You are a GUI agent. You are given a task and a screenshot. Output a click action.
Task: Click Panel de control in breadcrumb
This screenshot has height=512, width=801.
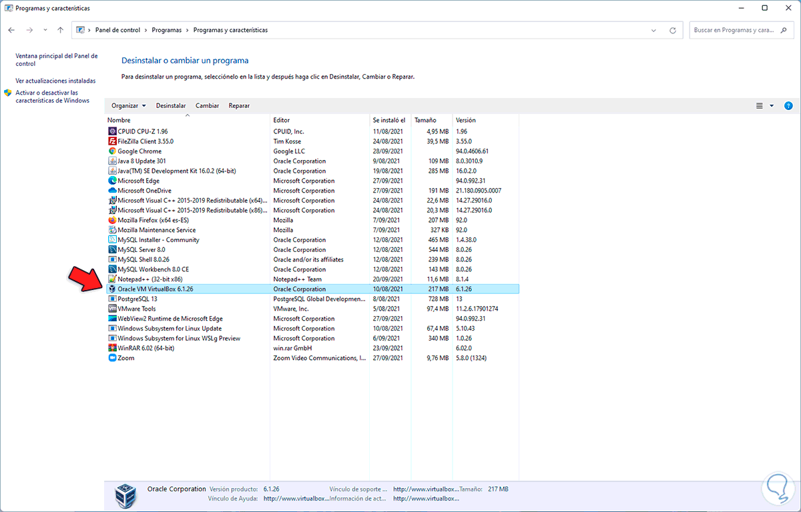pyautogui.click(x=118, y=30)
